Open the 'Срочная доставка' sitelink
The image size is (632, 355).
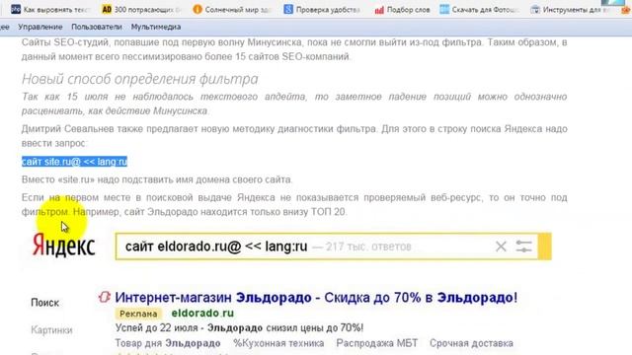pyautogui.click(x=471, y=343)
